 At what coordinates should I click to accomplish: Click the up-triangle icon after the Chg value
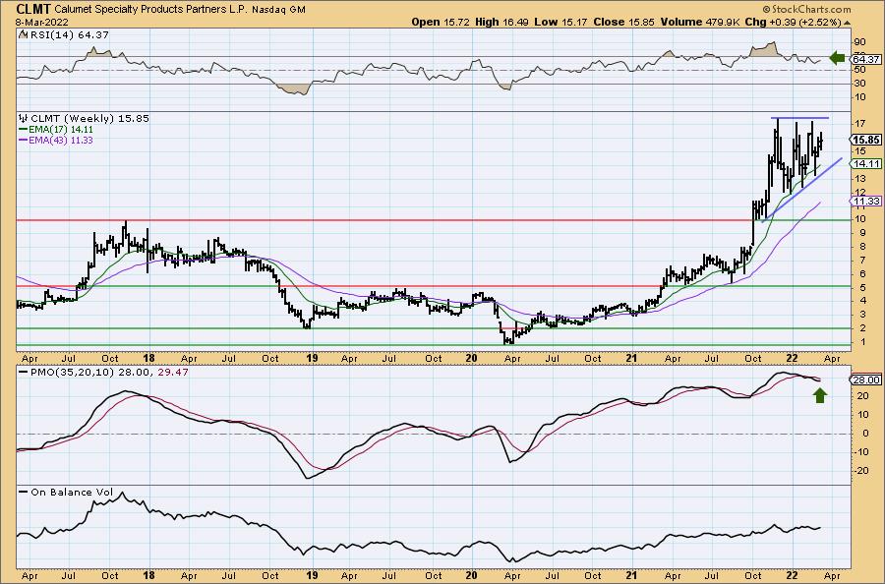848,23
